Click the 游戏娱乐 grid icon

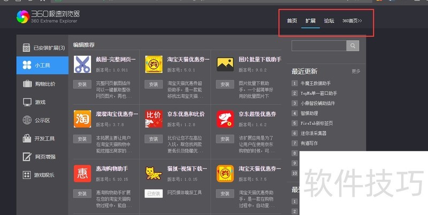coord(27,175)
